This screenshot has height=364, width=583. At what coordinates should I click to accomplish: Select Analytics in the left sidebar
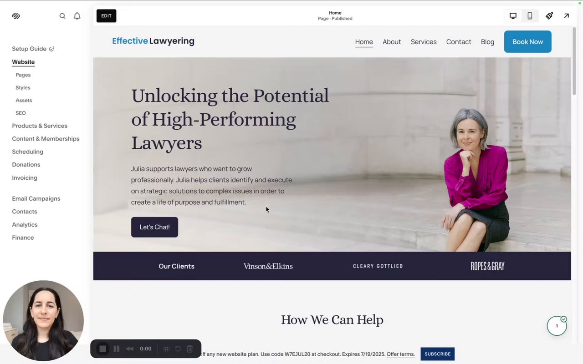[x=25, y=225]
